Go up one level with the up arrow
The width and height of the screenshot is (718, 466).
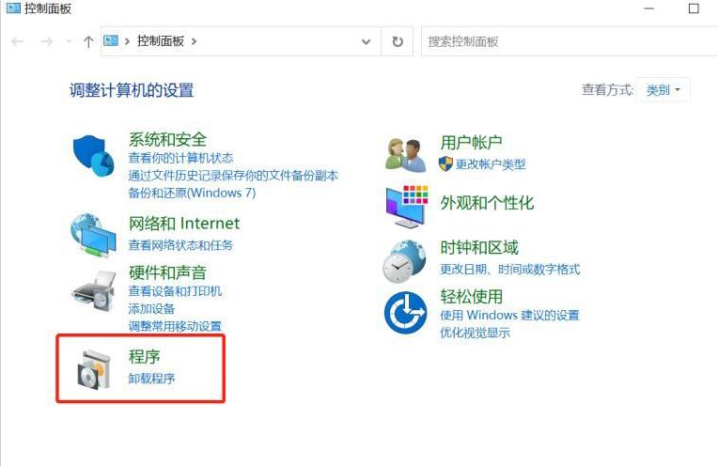point(88,41)
